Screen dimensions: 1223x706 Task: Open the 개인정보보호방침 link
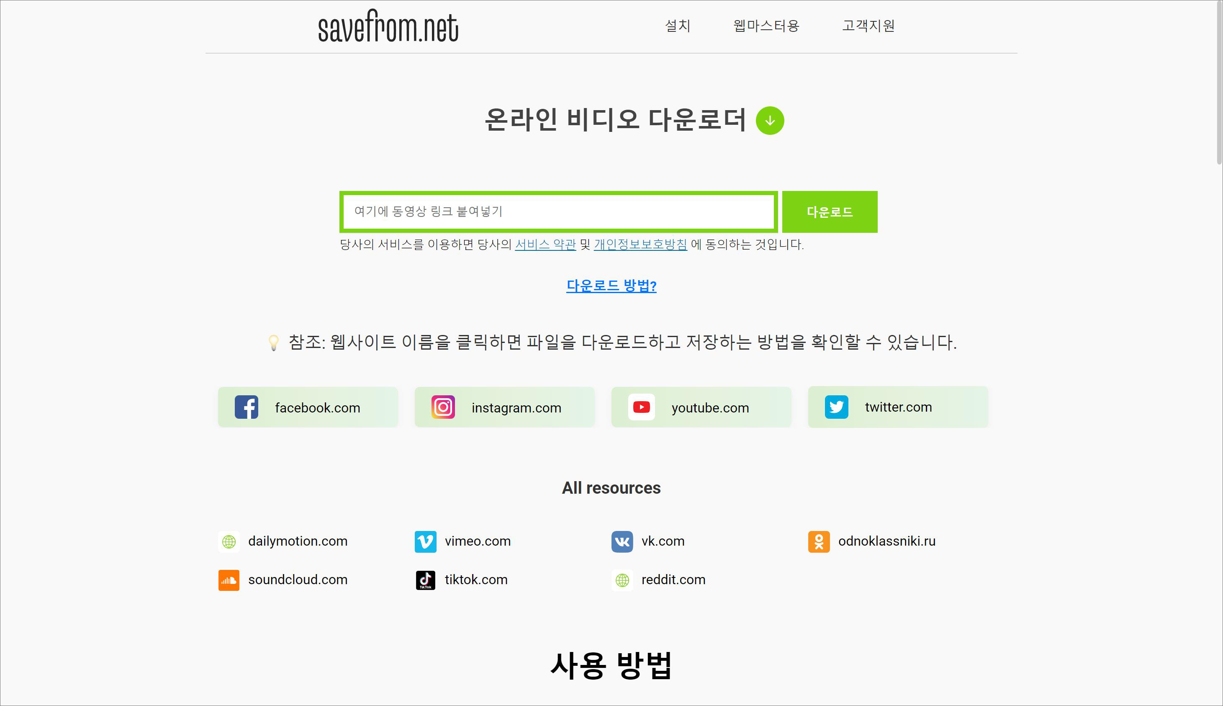640,245
